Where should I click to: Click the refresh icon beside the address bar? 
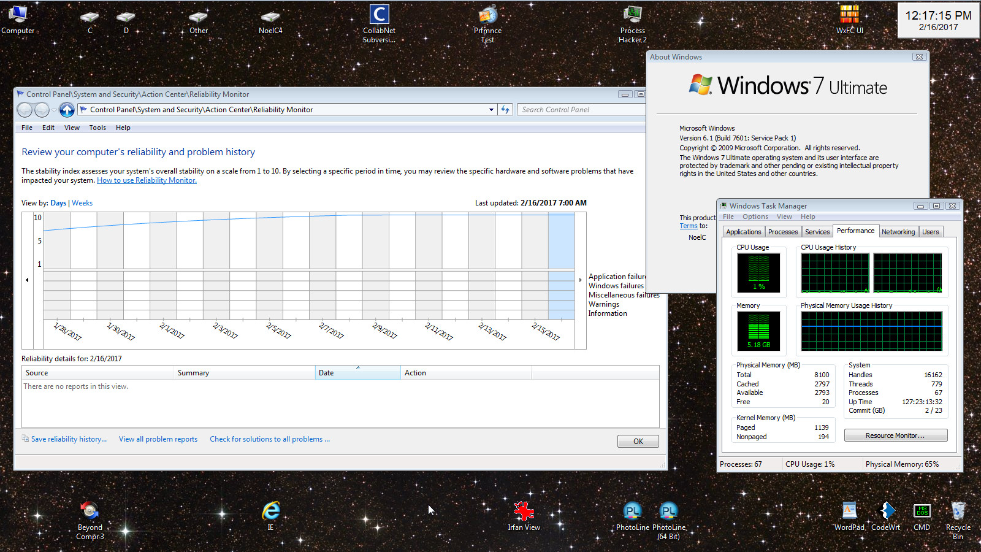click(505, 110)
